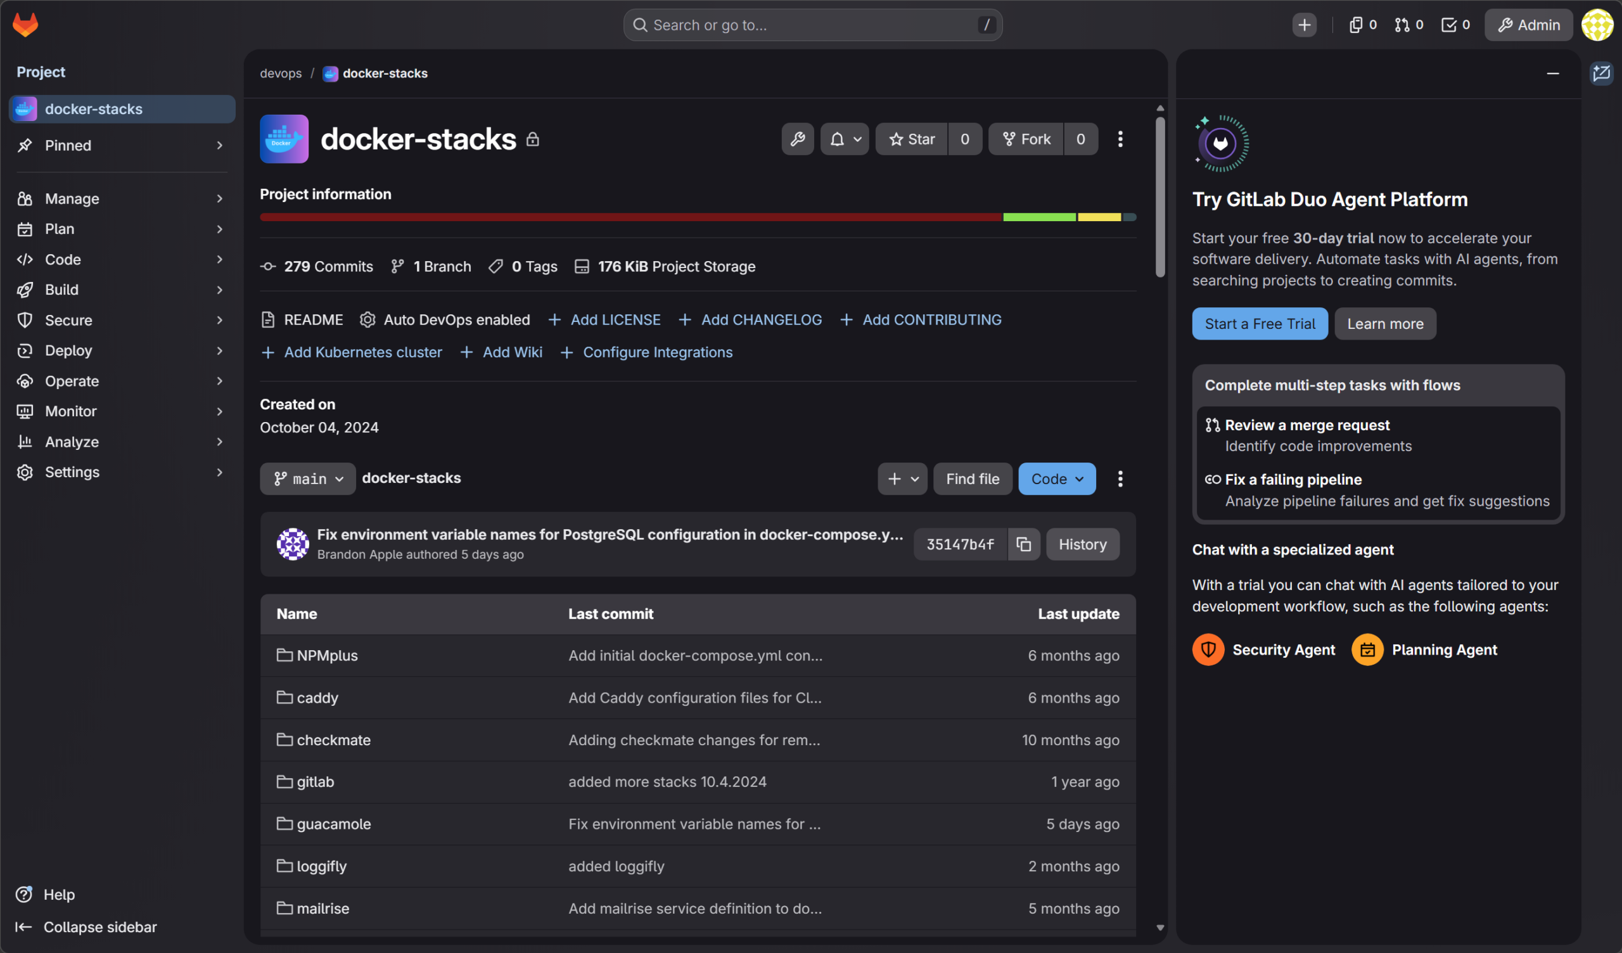Image resolution: width=1622 pixels, height=953 pixels.
Task: Toggle the Duo chat panel icon
Action: tap(1600, 74)
